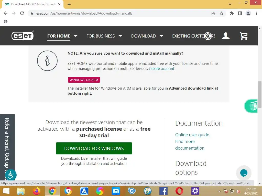Open the shopping cart icon
262x196 pixels.
pos(244,36)
